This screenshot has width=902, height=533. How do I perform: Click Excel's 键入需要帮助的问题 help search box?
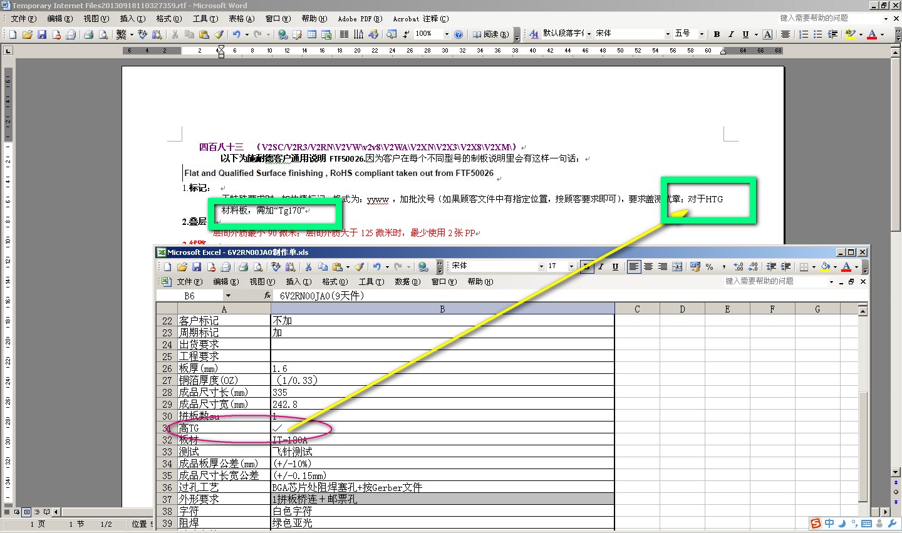pos(775,282)
